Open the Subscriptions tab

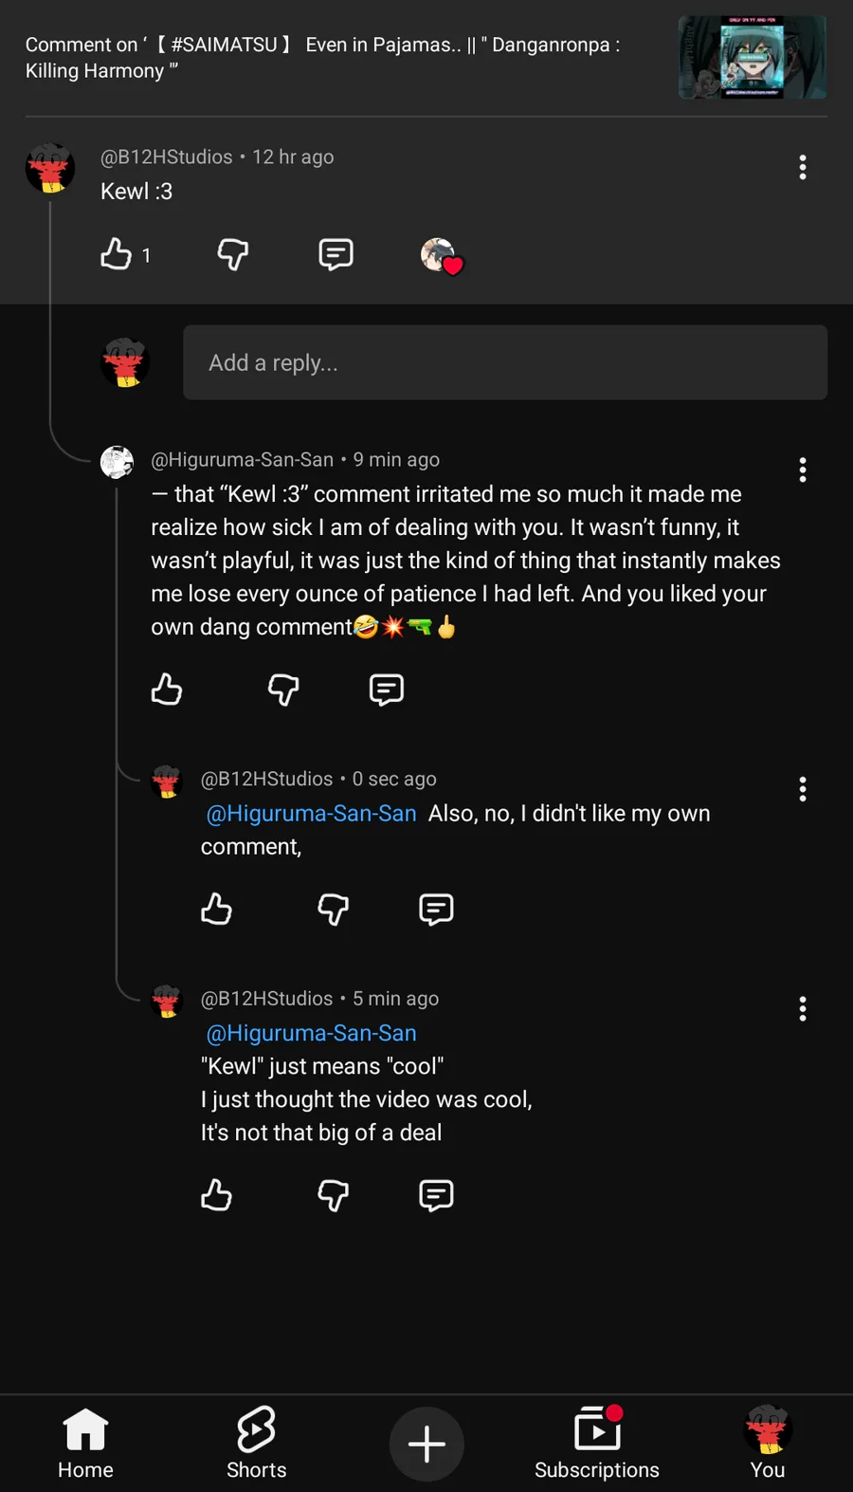coord(597,1444)
